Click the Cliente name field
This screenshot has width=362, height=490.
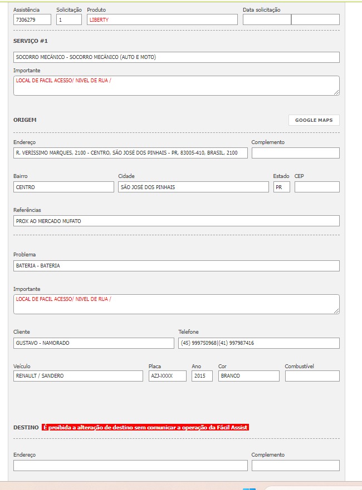94,343
